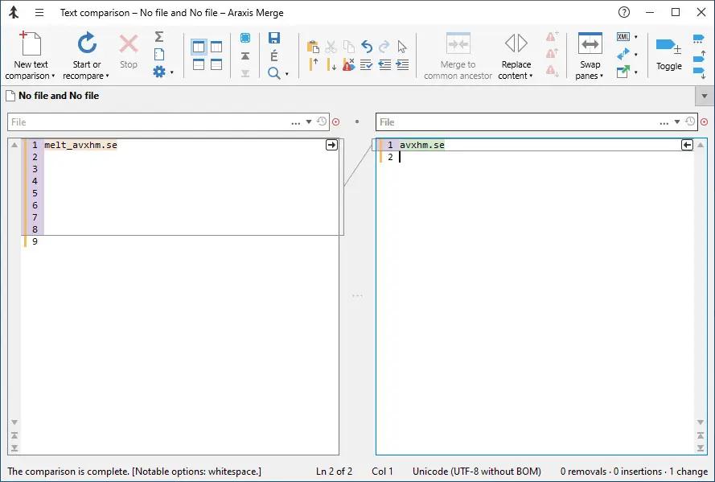Toggle the horizontal pane layout icon
The height and width of the screenshot is (482, 715).
click(199, 64)
